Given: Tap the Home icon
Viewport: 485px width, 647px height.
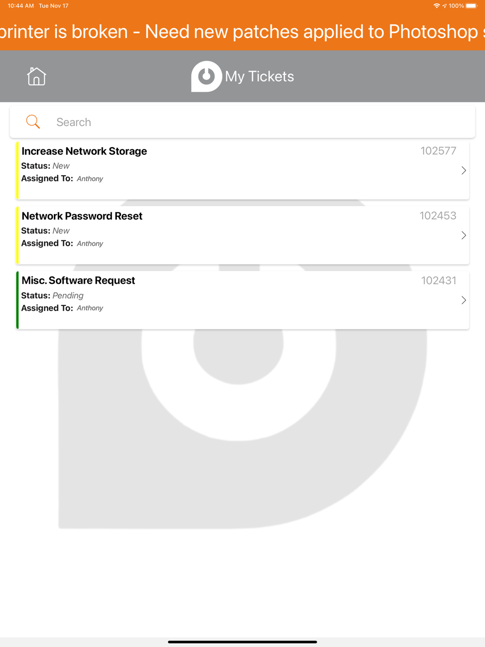Looking at the screenshot, I should point(36,76).
